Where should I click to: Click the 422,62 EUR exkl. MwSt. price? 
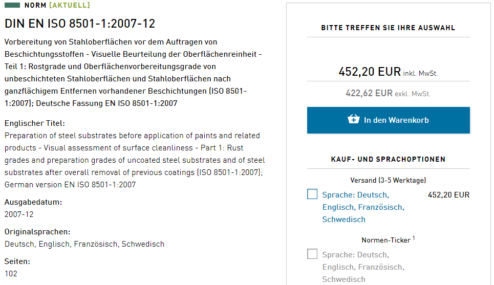tap(388, 93)
